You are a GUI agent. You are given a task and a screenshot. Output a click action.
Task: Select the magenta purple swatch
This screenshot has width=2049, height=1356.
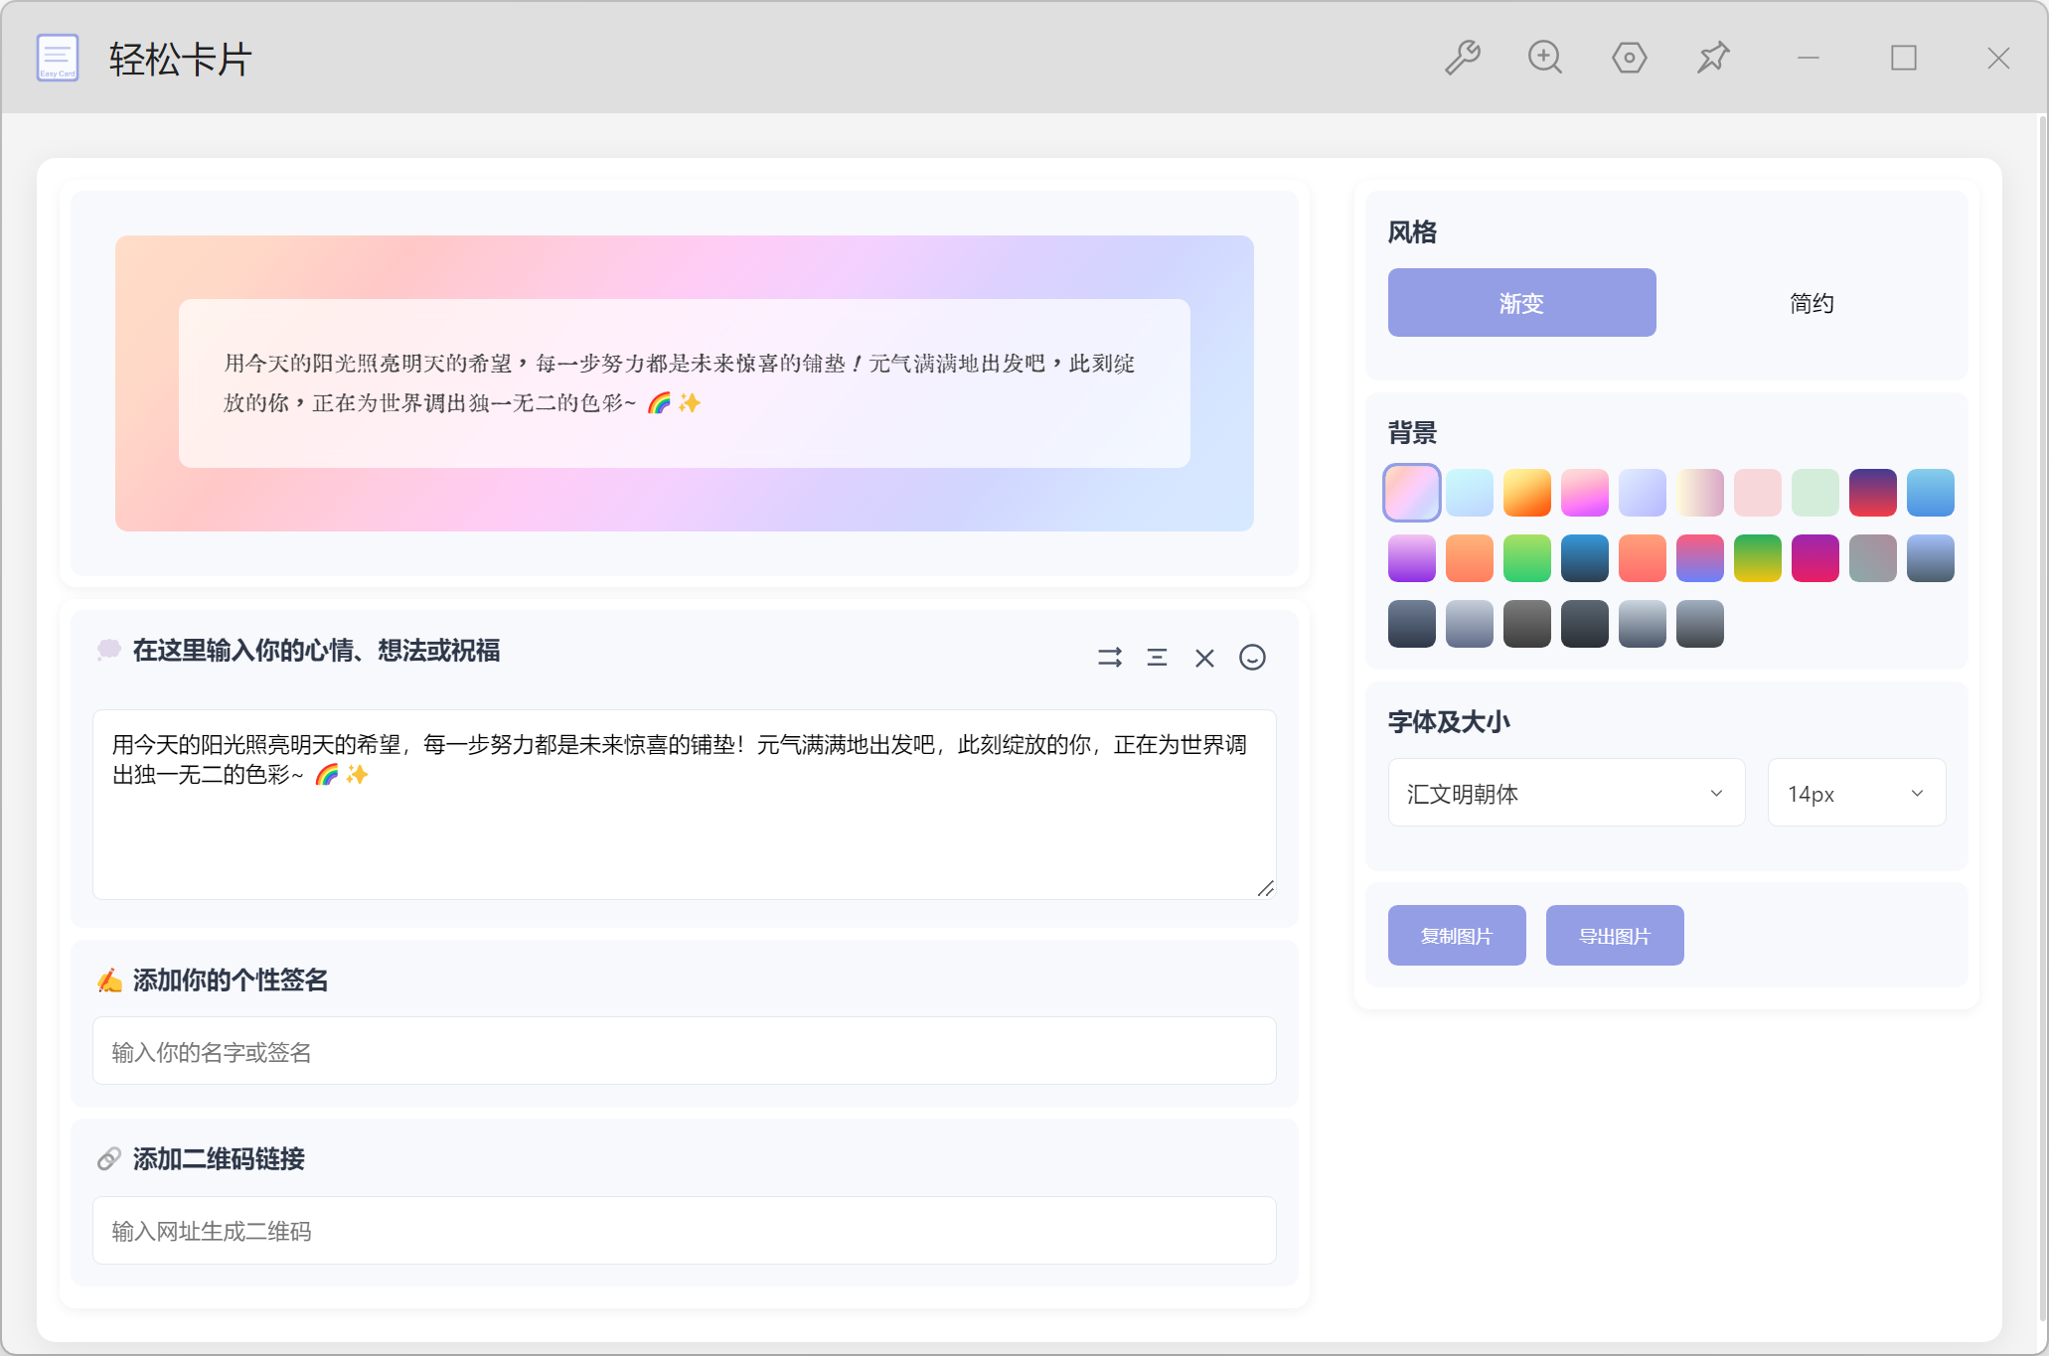1815,558
